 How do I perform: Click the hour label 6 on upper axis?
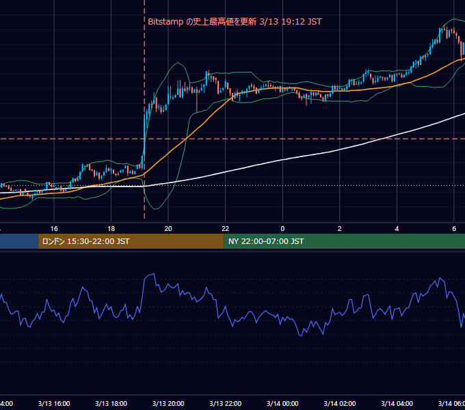pyautogui.click(x=454, y=228)
